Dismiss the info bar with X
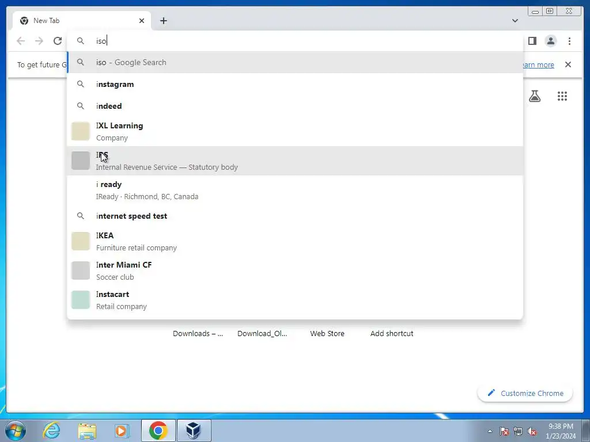The height and width of the screenshot is (442, 590). 568,64
